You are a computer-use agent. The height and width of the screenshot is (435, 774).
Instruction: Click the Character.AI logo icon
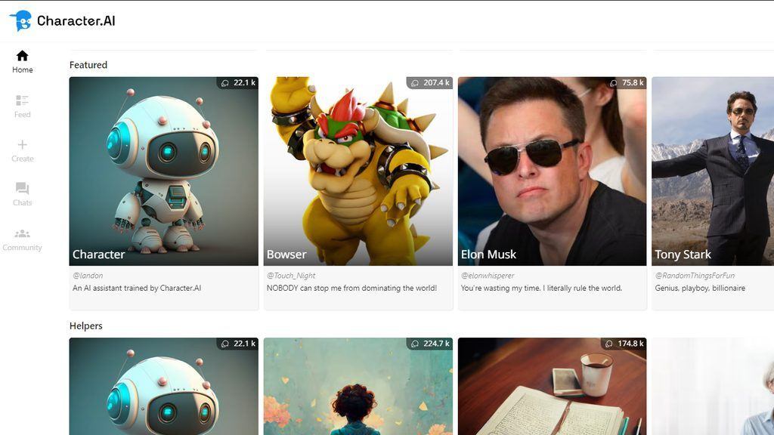coord(20,20)
